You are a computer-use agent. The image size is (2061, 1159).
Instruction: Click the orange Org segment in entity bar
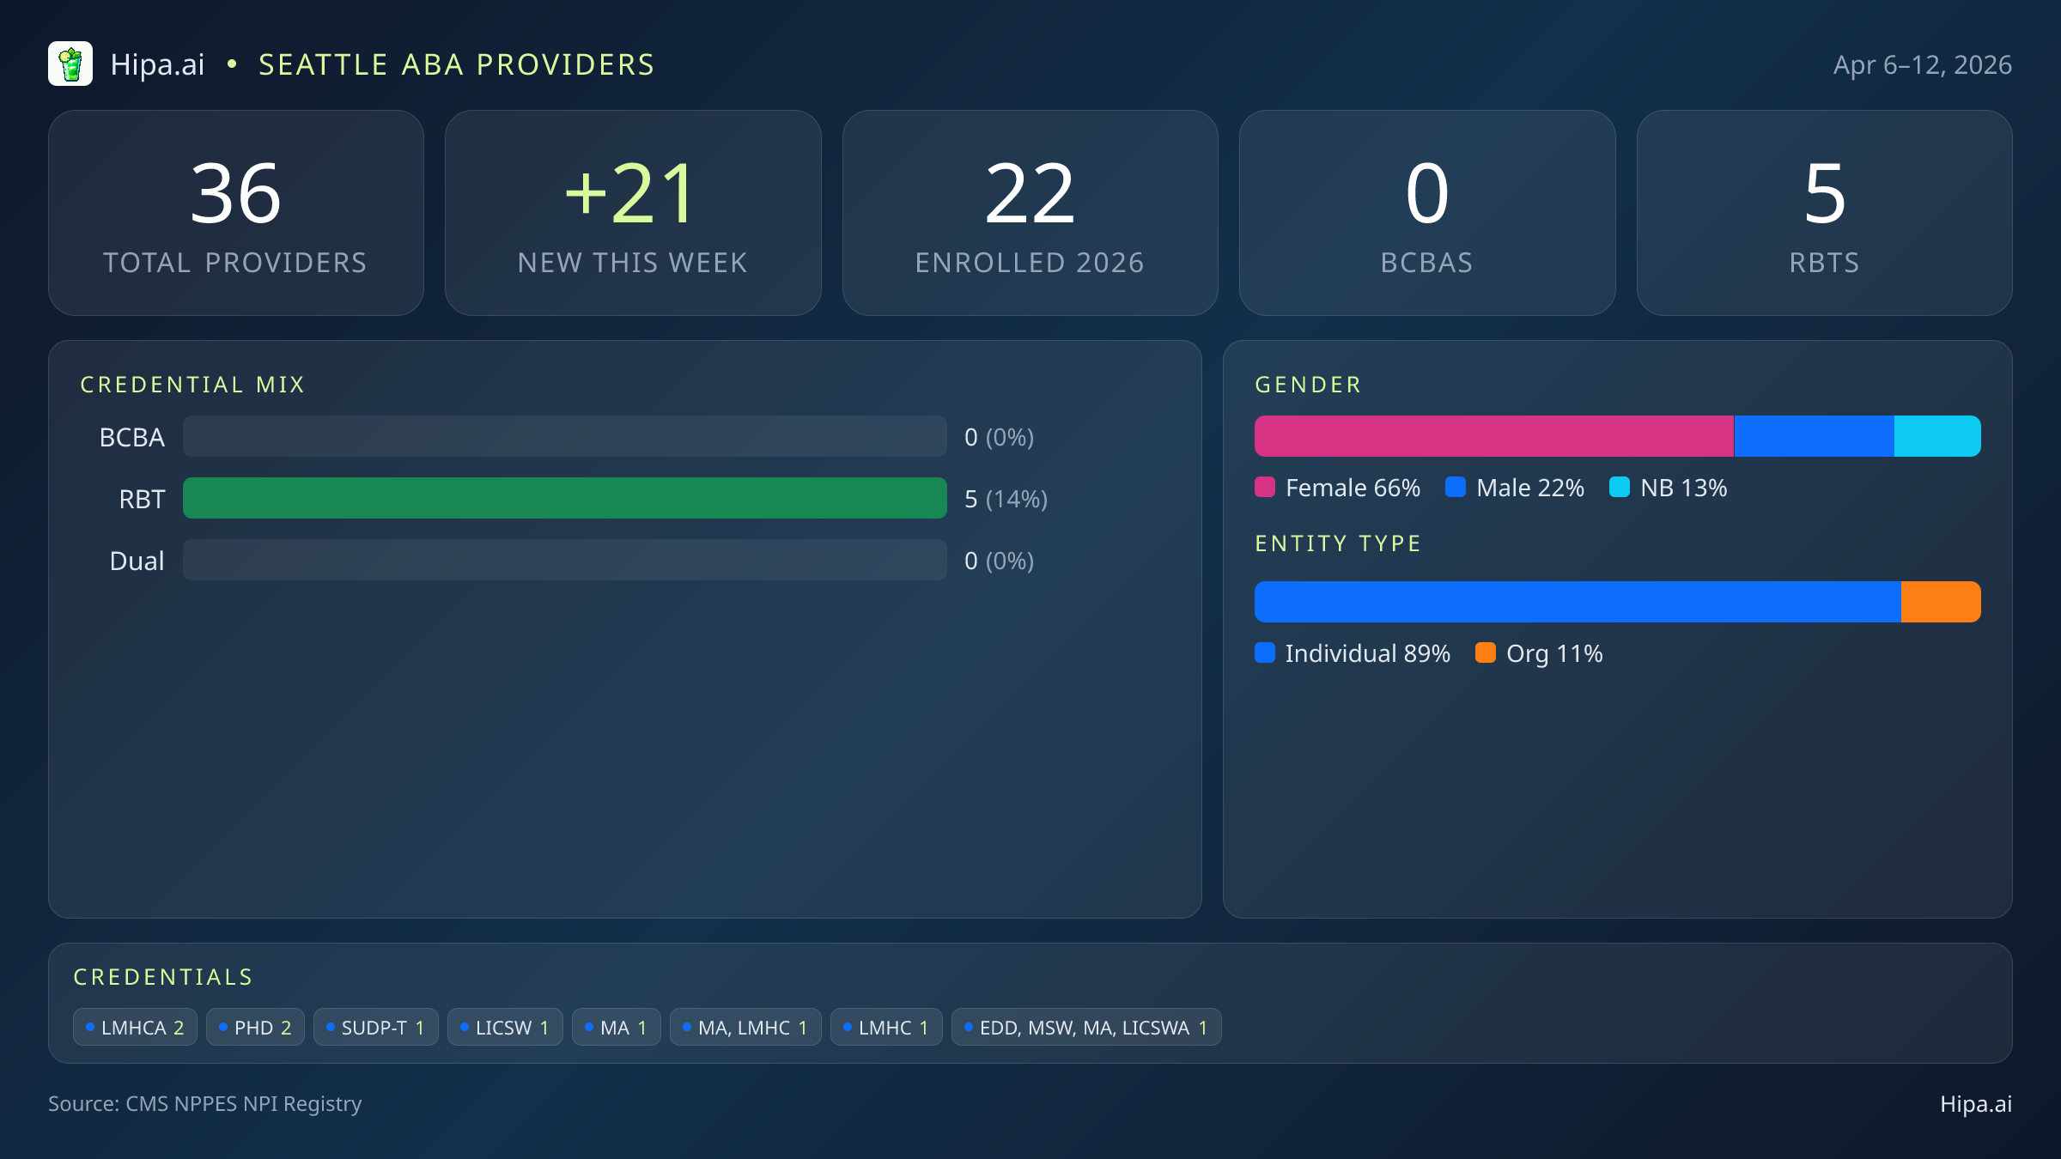click(1941, 602)
